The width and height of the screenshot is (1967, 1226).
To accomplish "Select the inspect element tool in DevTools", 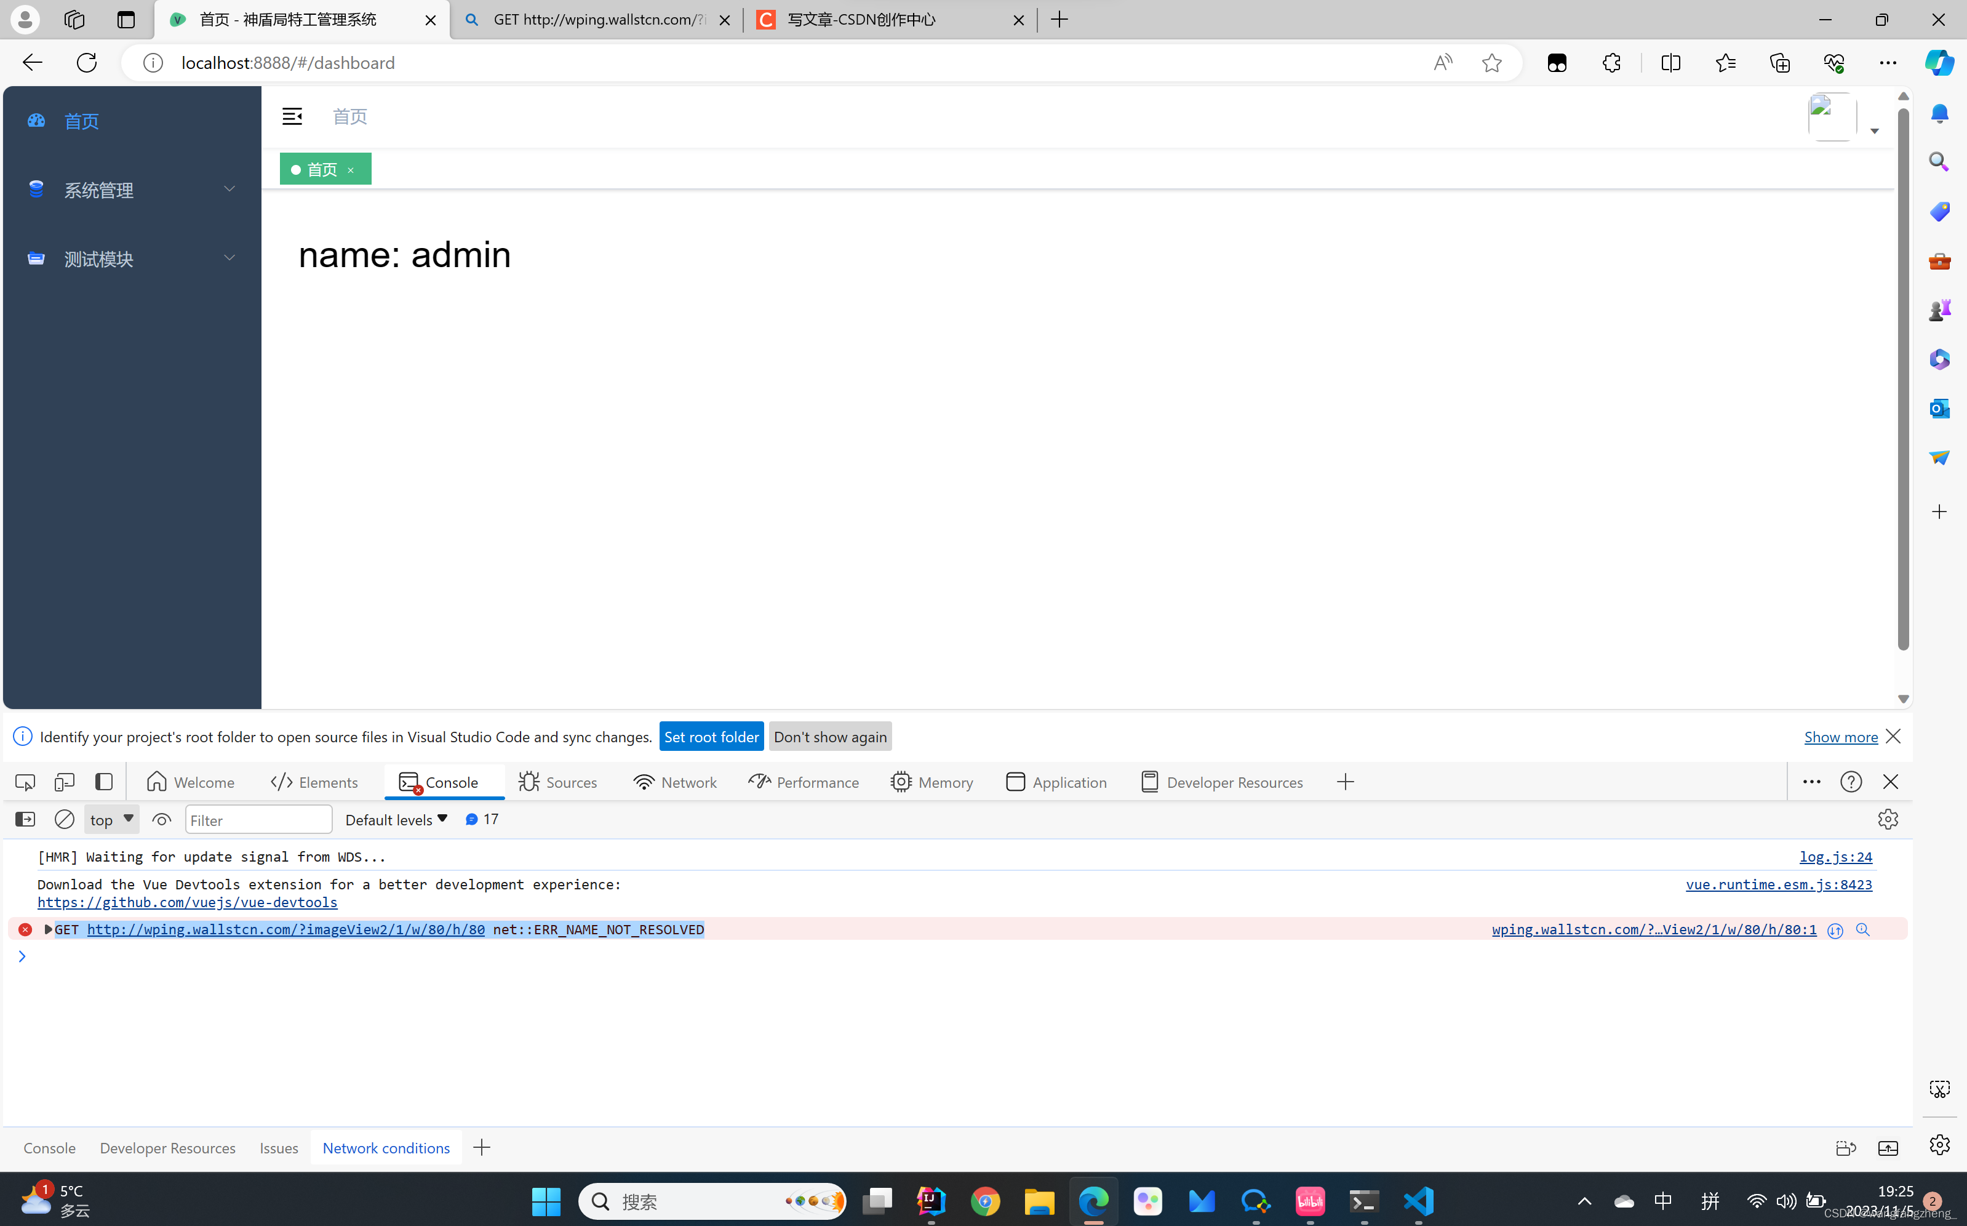I will tap(25, 782).
